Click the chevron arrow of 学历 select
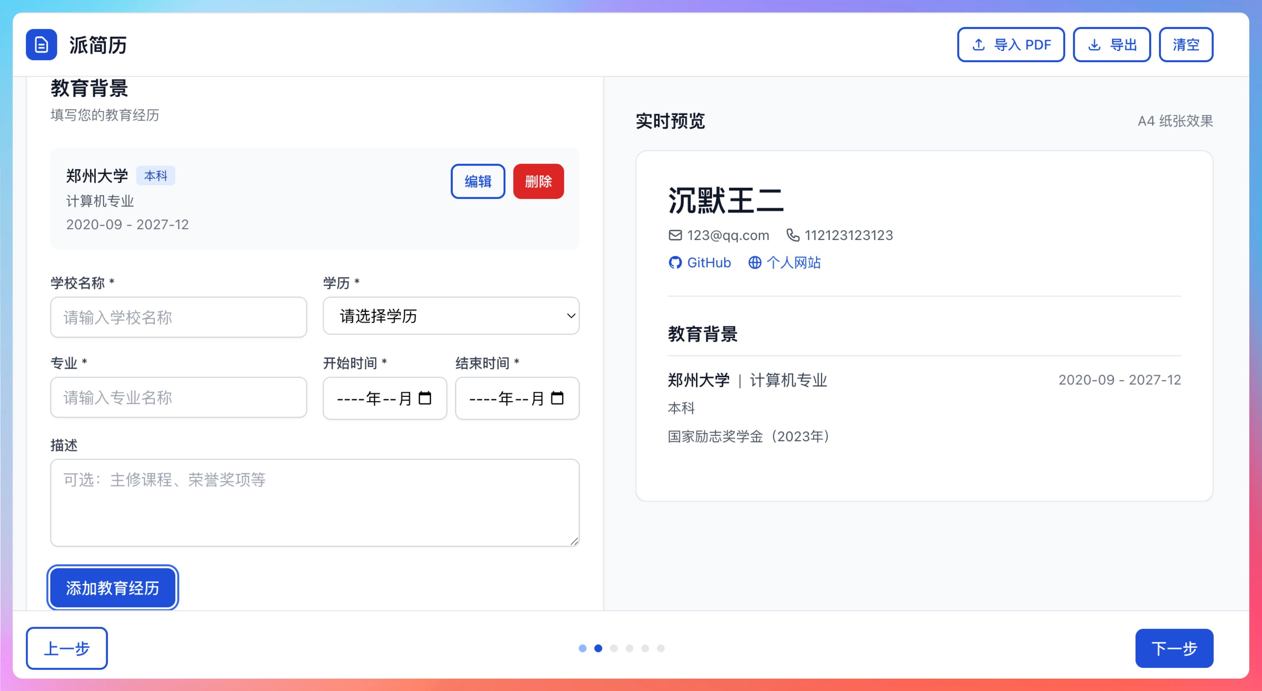This screenshot has width=1262, height=691. pos(571,316)
